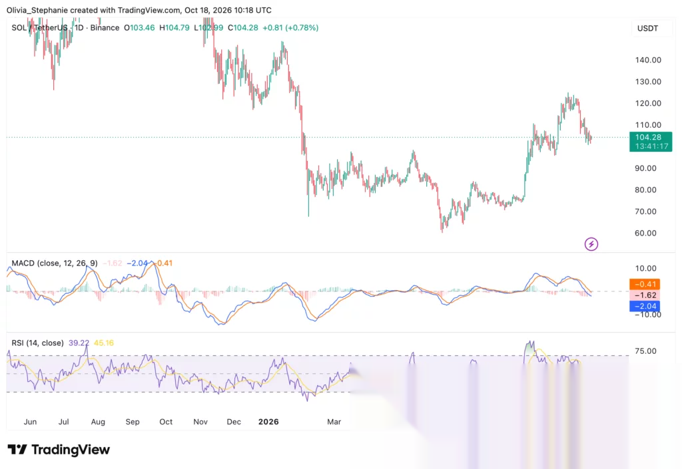Click the Aug time axis label
This screenshot has width=682, height=469.
point(98,422)
